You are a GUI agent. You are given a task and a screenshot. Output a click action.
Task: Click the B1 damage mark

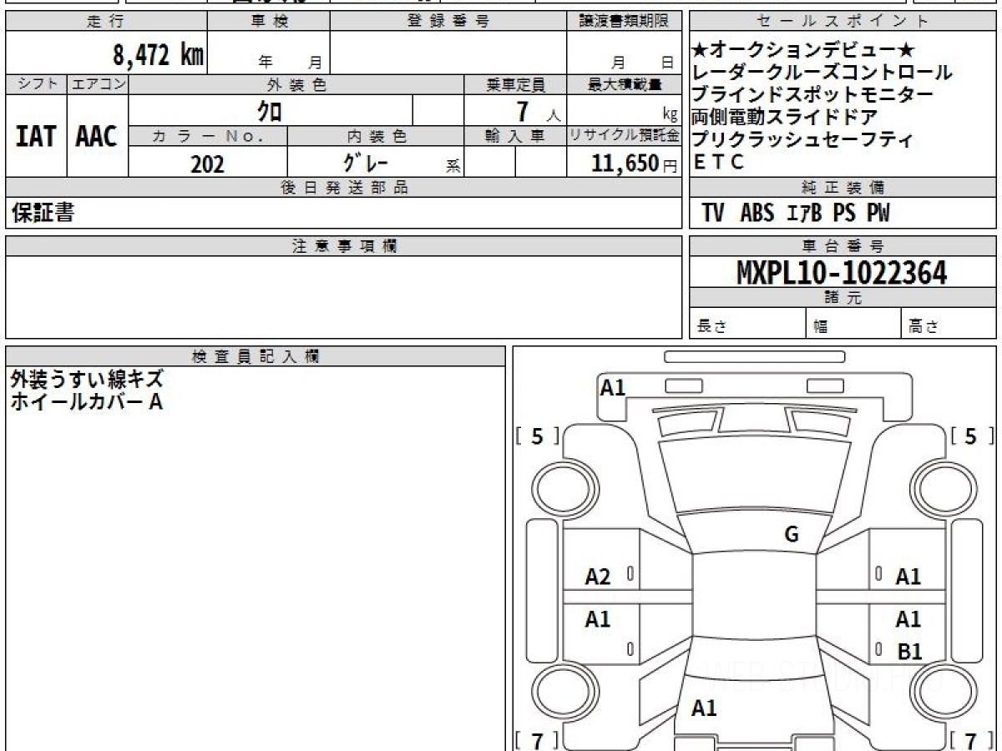point(908,652)
